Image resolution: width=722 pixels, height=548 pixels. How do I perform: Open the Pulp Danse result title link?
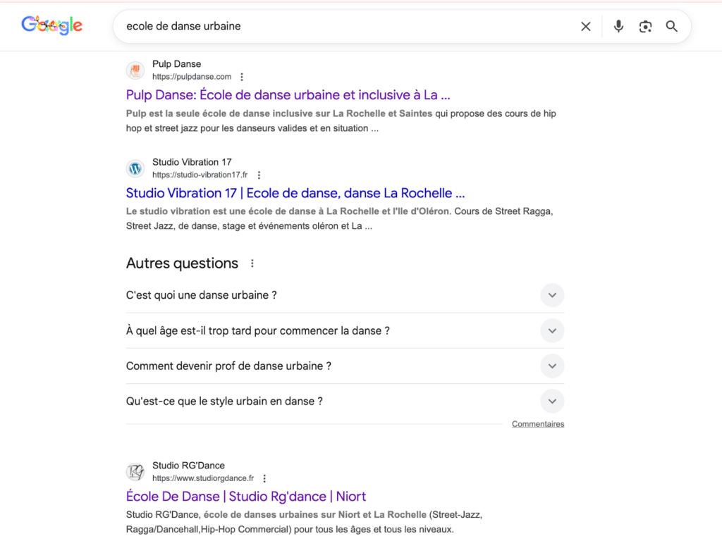pyautogui.click(x=288, y=95)
